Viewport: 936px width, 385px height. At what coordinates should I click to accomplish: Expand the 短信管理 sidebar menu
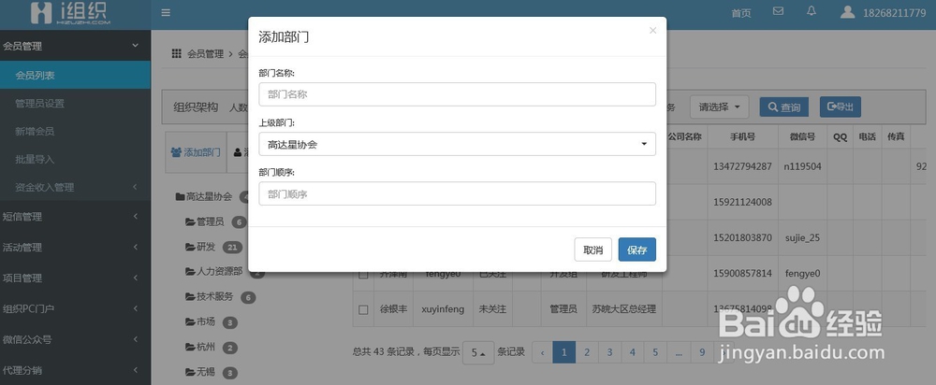[x=75, y=217]
